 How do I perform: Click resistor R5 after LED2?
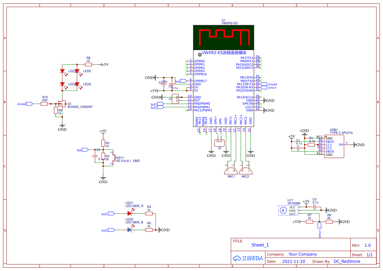coord(149,230)
